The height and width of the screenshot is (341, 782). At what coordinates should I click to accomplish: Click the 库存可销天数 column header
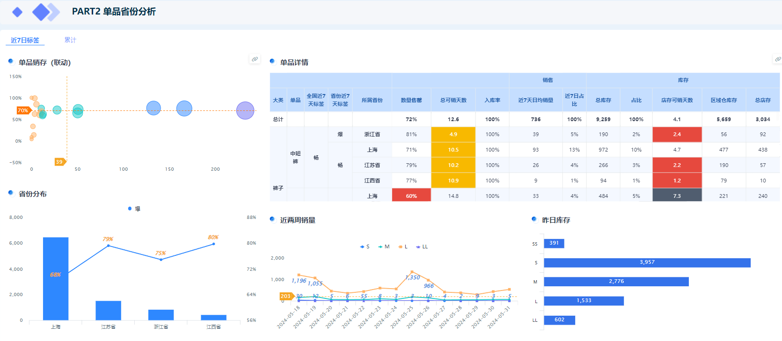[677, 100]
